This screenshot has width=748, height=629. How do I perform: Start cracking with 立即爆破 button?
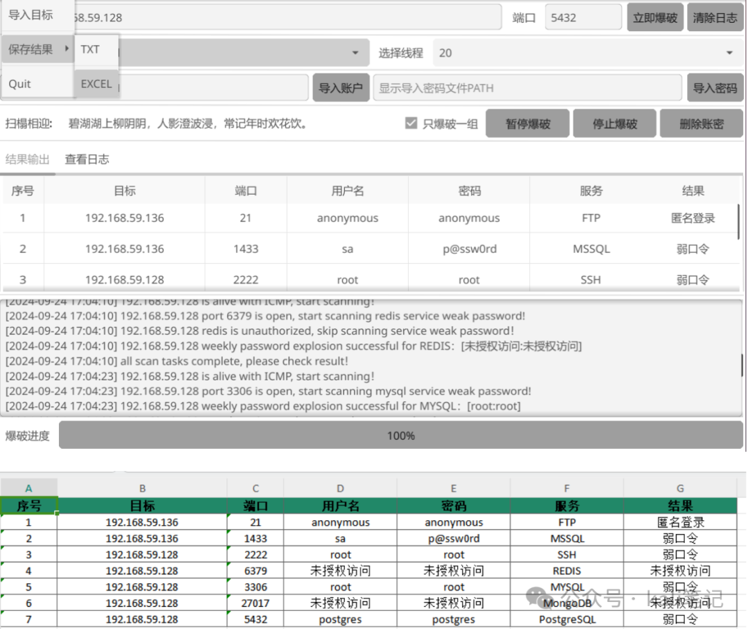(x=655, y=17)
